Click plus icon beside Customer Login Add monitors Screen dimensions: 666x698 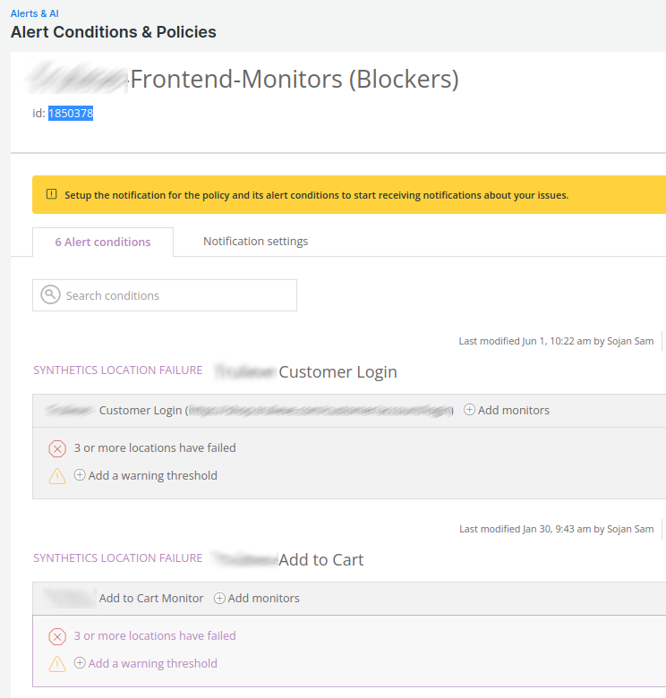tap(469, 410)
